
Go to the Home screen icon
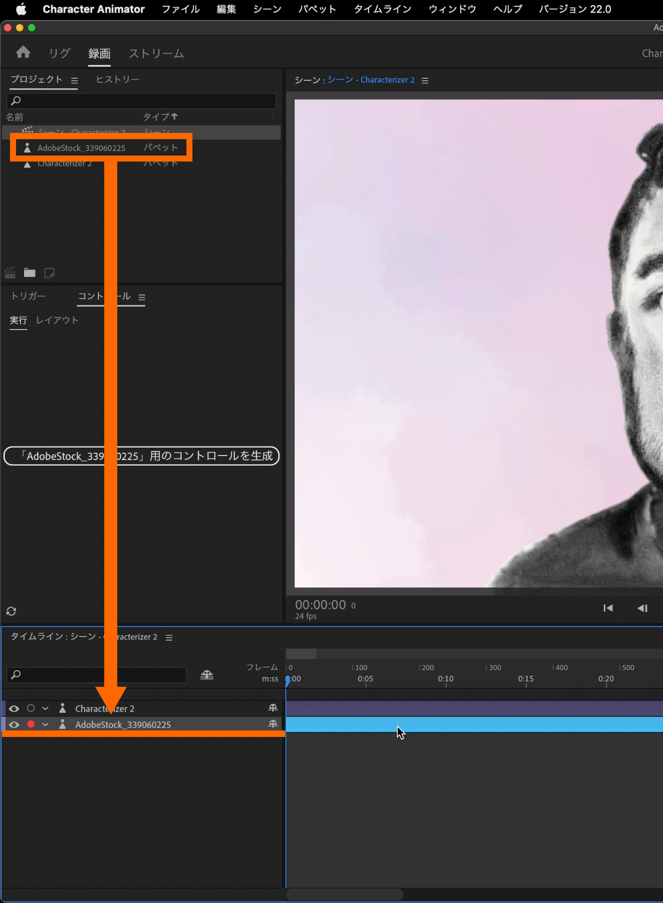coord(23,52)
